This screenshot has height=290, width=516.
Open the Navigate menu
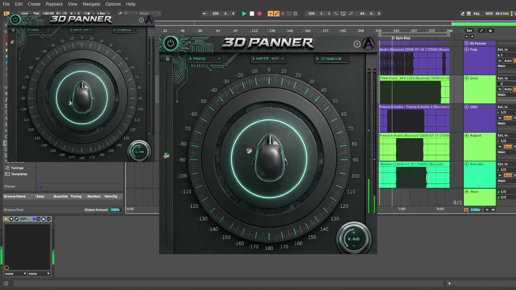coord(91,4)
